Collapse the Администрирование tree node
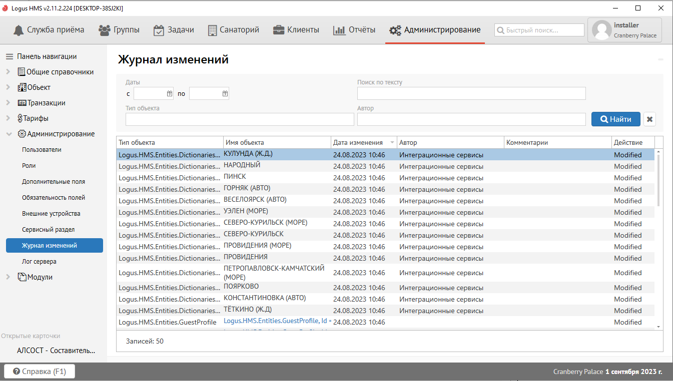 [8, 134]
